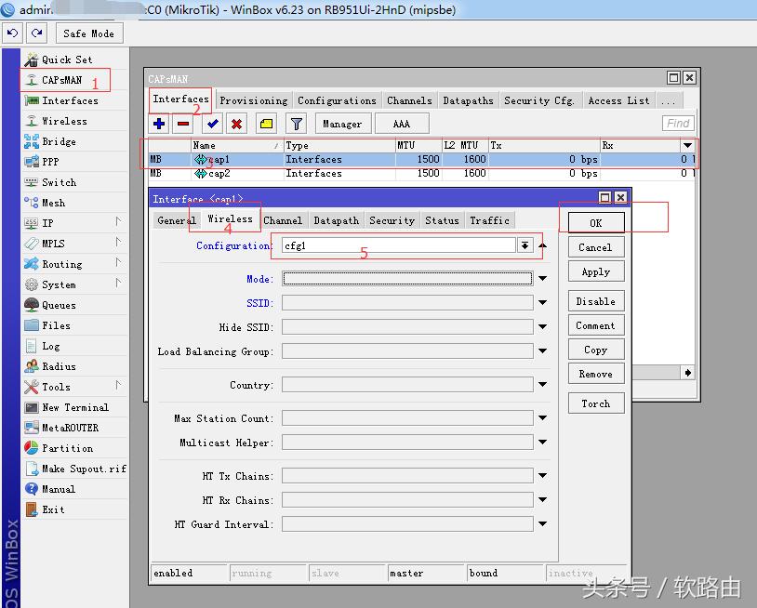Switch to the Security tab in Interface dialog
The image size is (757, 608).
pos(391,220)
